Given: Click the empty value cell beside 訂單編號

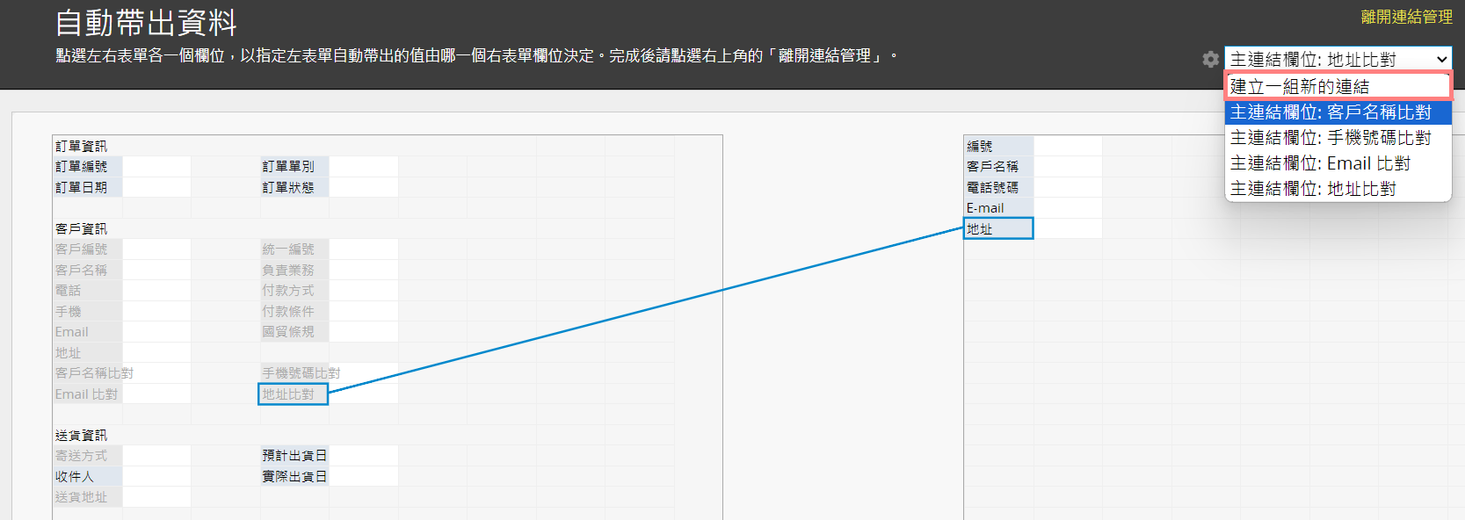Looking at the screenshot, I should tap(156, 166).
